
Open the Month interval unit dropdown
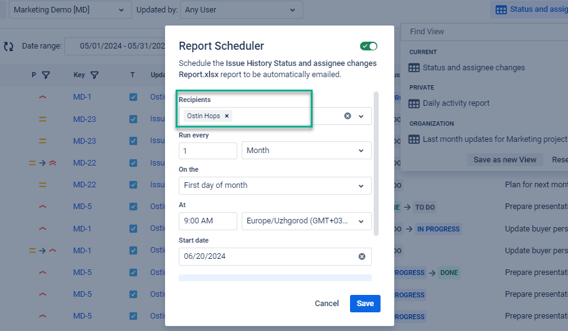(306, 151)
